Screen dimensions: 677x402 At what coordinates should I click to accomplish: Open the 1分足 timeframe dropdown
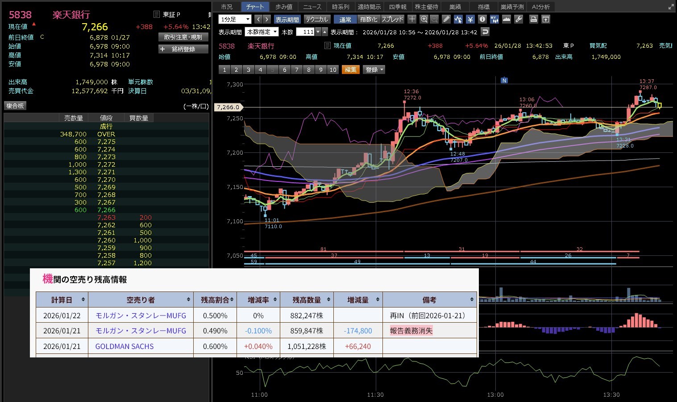coord(235,19)
